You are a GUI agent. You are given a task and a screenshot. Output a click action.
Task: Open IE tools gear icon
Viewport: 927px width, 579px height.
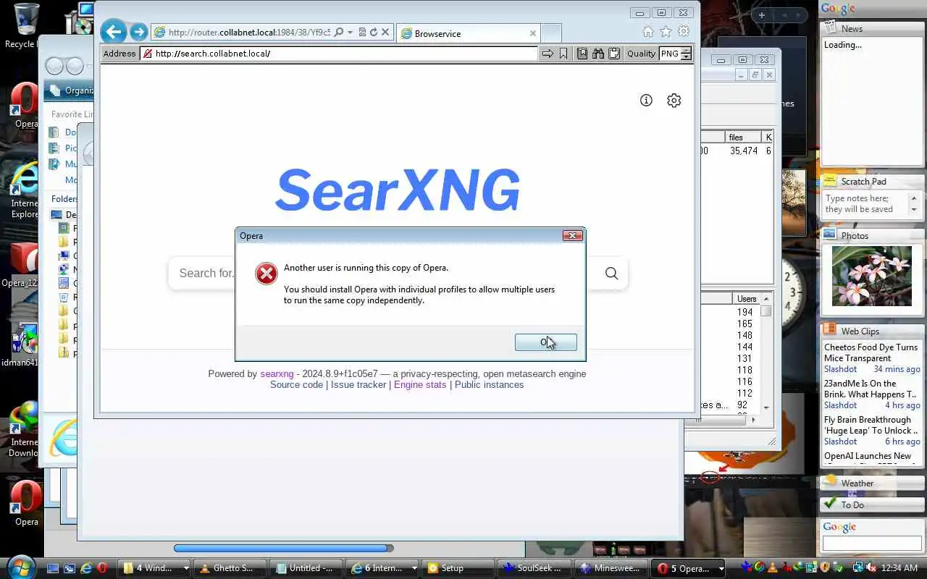(683, 32)
